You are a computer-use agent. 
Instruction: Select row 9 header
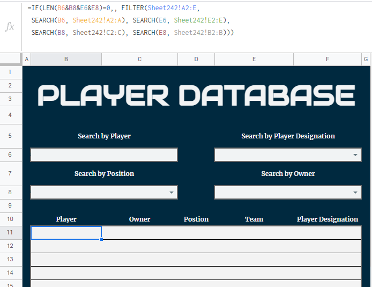[10, 205]
